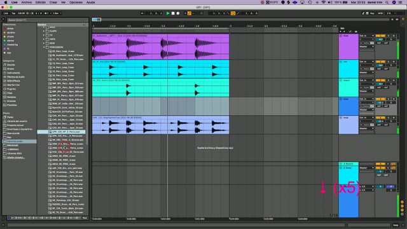The image size is (407, 229).
Task: Click the Link button in the control bar
Action: click(6, 13)
